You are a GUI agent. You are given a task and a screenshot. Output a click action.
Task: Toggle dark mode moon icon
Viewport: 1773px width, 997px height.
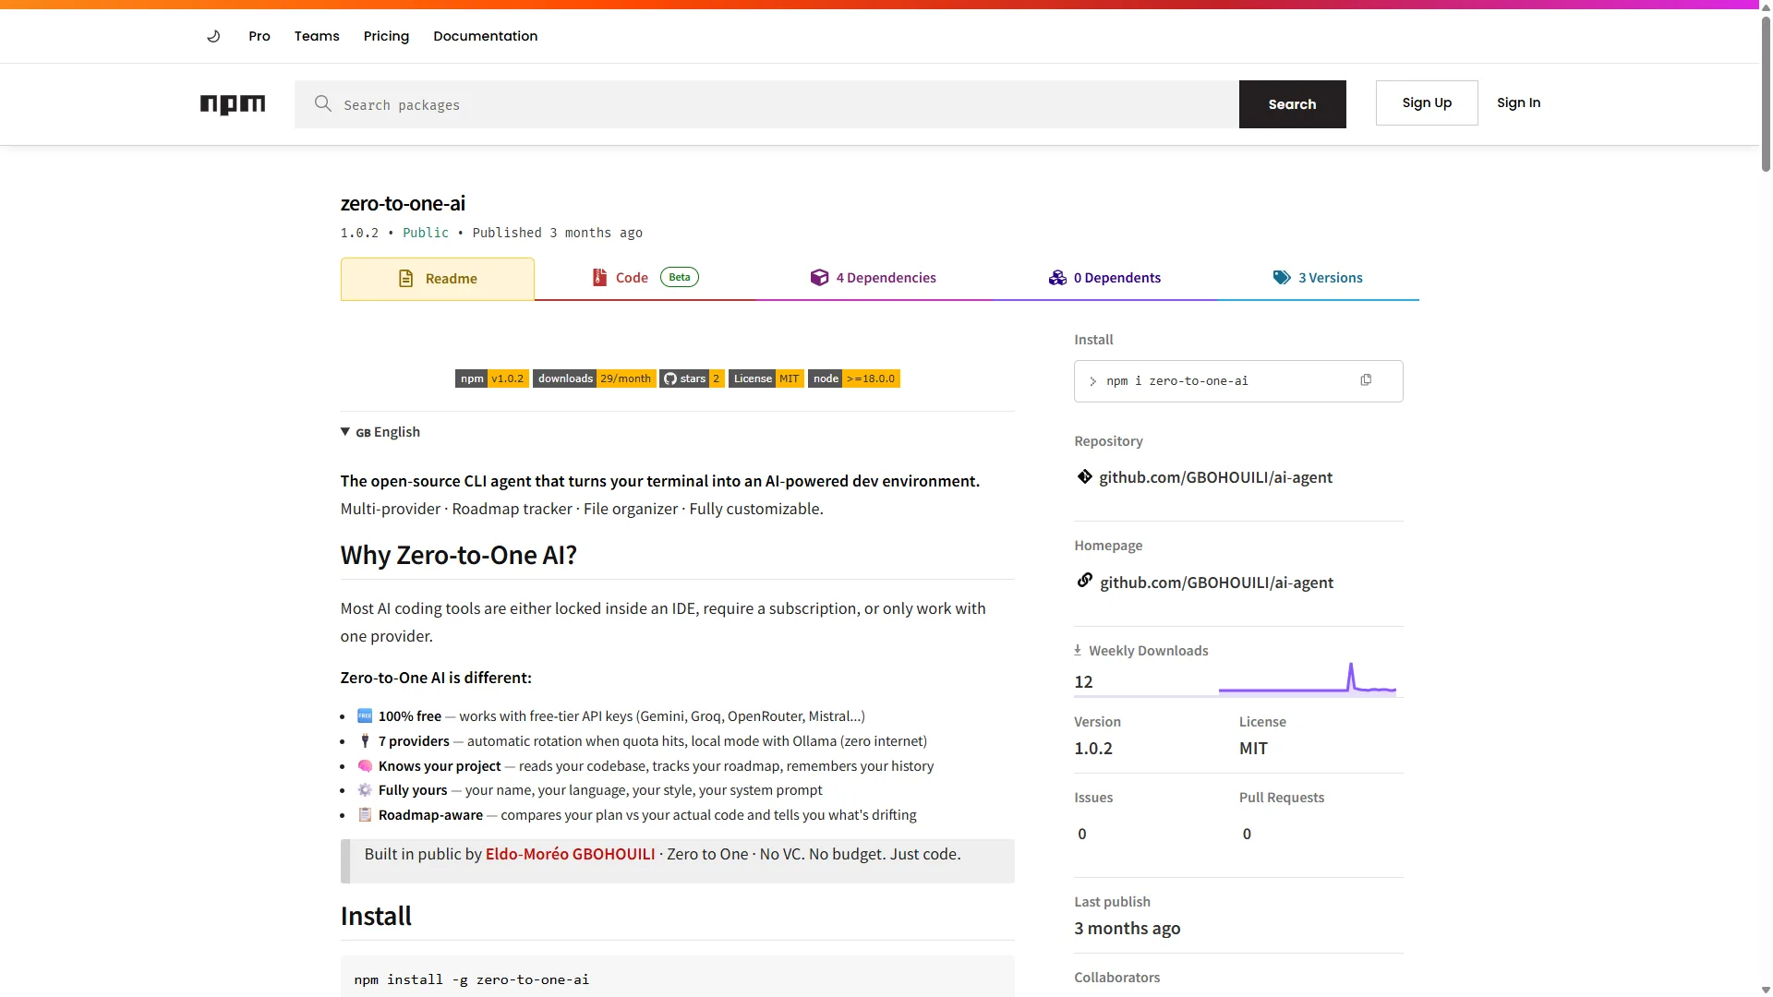pyautogui.click(x=213, y=36)
